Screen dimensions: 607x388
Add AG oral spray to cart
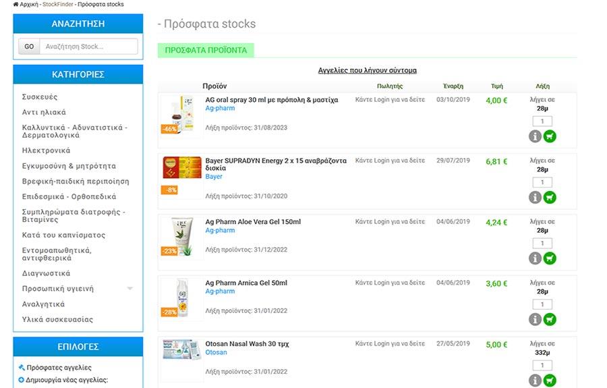pos(550,136)
